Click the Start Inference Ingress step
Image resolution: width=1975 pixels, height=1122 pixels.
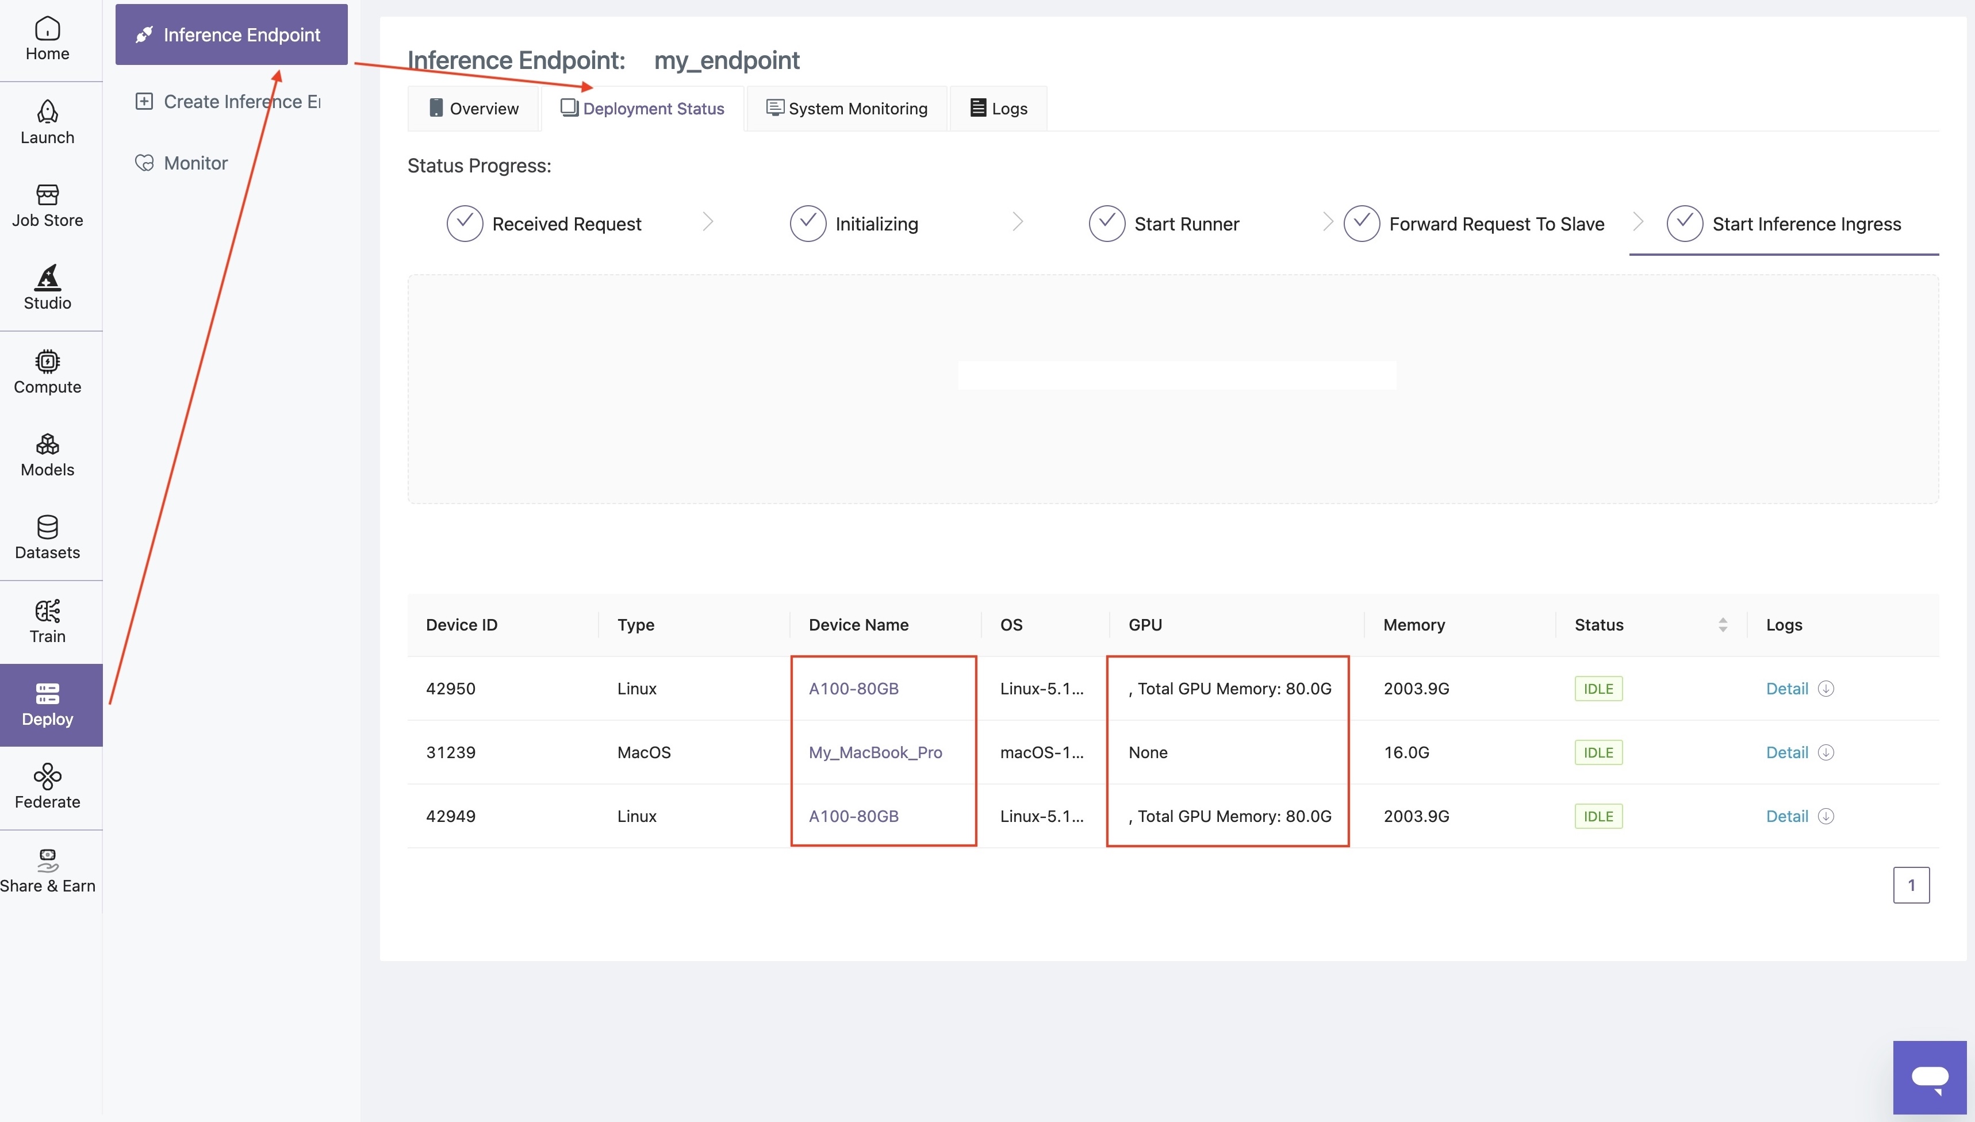click(1784, 224)
